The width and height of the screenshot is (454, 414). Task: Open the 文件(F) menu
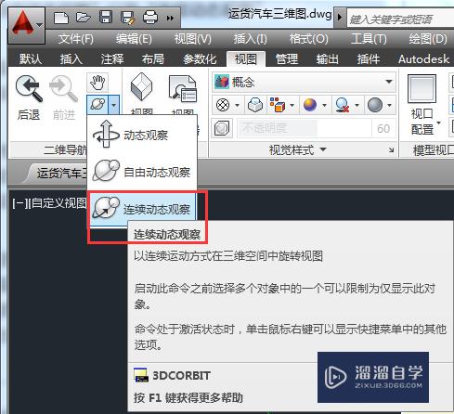click(x=76, y=39)
